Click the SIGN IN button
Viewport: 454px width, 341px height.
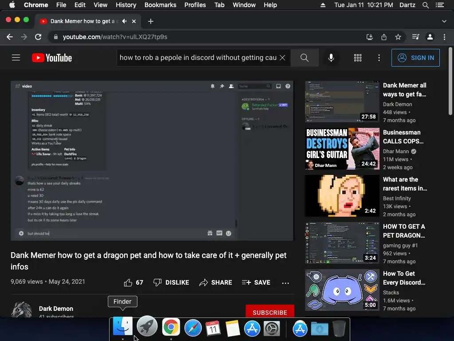click(x=415, y=58)
